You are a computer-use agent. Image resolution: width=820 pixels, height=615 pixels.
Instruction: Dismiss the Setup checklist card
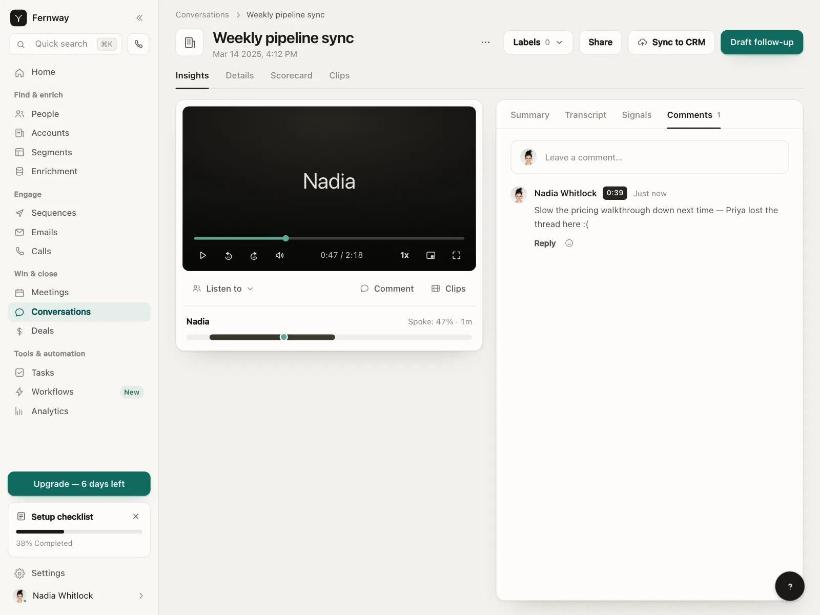[x=136, y=517]
